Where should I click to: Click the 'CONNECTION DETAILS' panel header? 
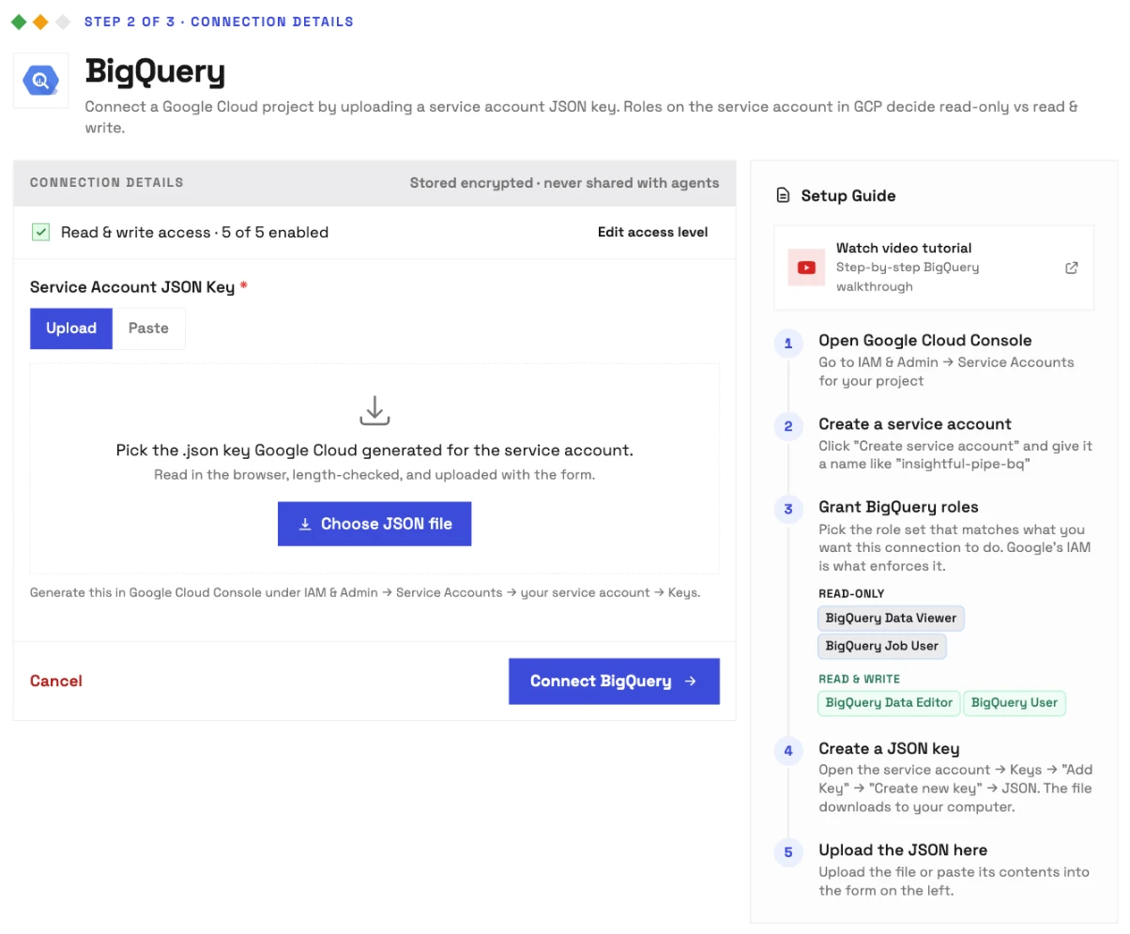click(107, 183)
